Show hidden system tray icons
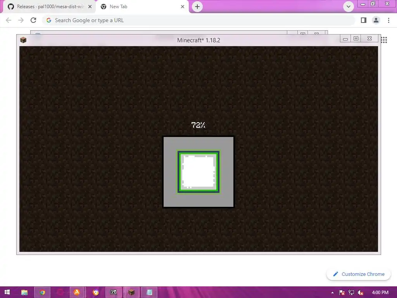Screen dimensions: 397x298 tap(332, 293)
